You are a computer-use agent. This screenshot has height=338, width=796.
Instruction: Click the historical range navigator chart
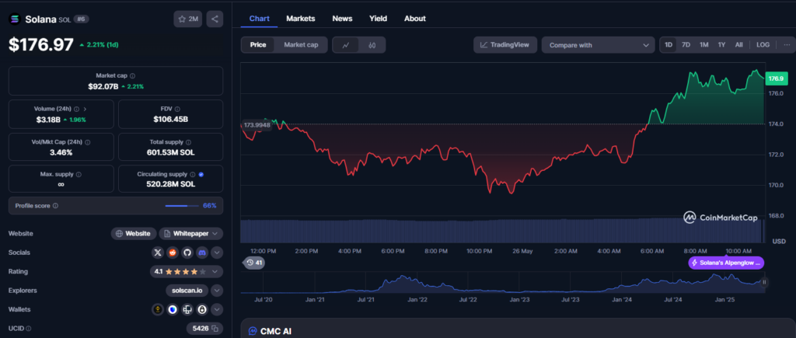503,283
